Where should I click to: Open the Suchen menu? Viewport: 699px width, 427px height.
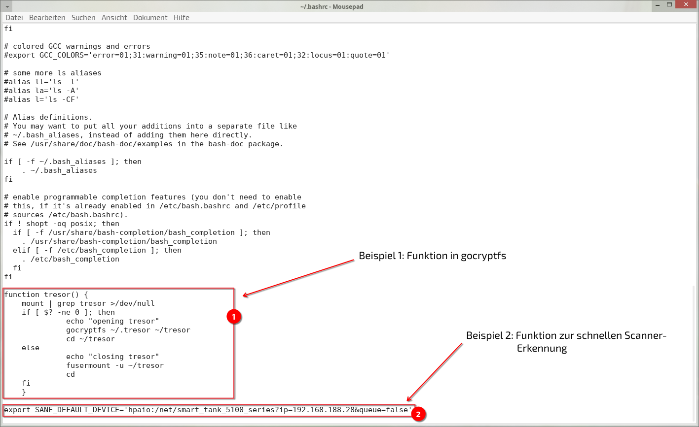click(x=83, y=17)
